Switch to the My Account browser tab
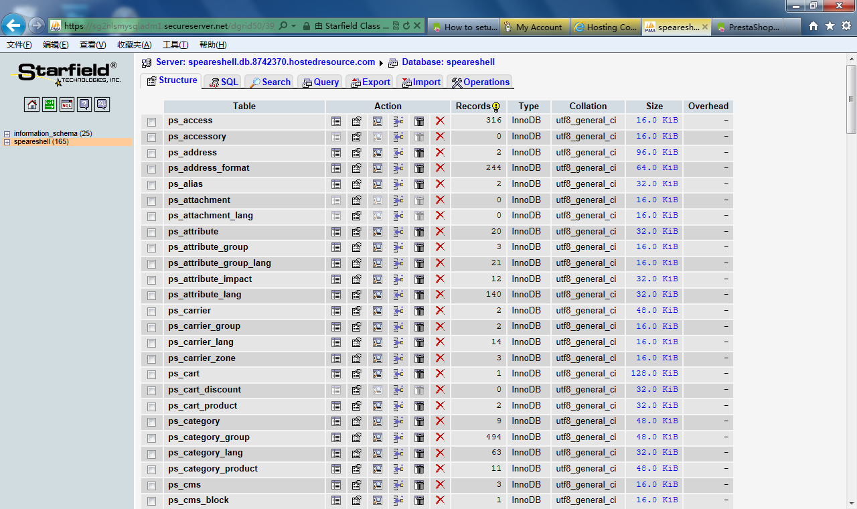The image size is (857, 509). pos(534,27)
